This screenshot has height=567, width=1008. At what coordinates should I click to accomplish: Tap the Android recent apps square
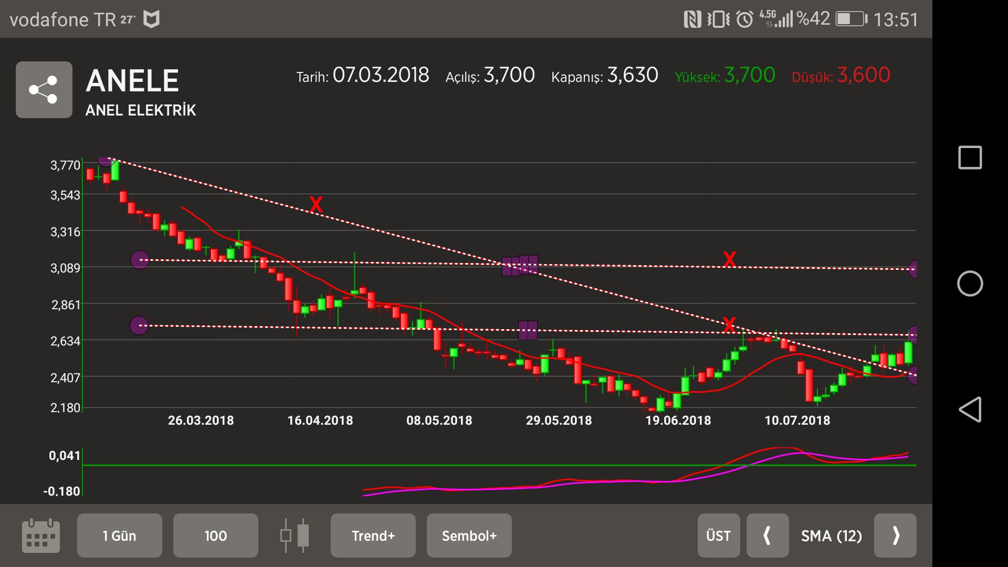[x=970, y=157]
